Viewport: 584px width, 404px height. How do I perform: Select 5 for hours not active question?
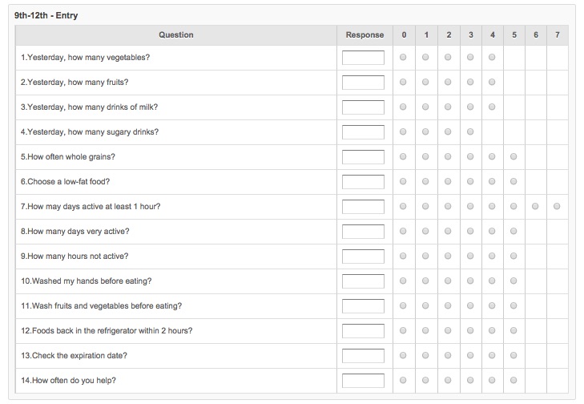(x=514, y=257)
